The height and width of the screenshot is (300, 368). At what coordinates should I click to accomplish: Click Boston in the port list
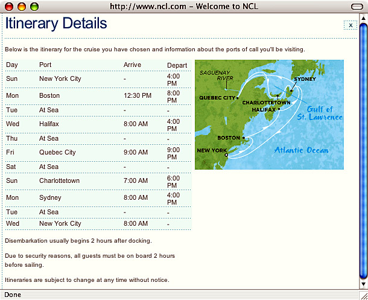(x=49, y=95)
